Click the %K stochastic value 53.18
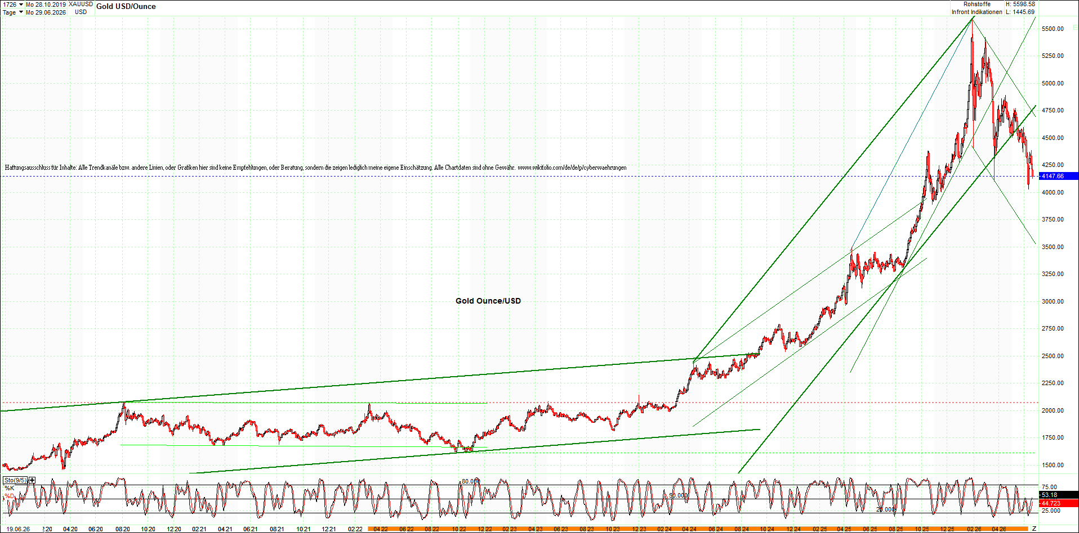Viewport: 1079px width, 533px height. 1059,495
